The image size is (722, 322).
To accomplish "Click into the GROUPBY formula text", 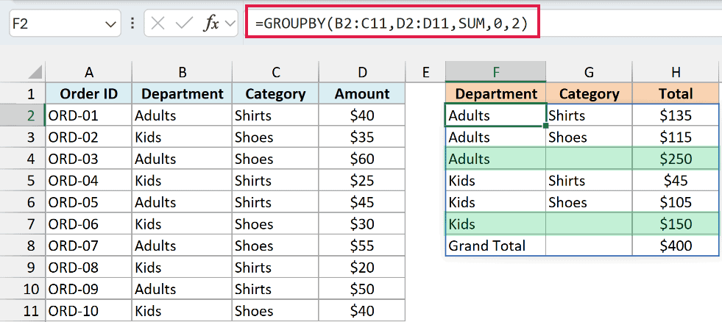I will pyautogui.click(x=391, y=23).
